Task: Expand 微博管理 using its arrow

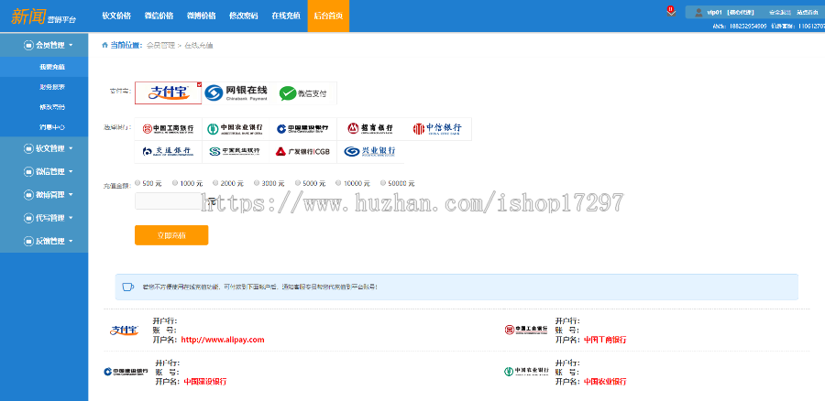Action: pos(71,195)
